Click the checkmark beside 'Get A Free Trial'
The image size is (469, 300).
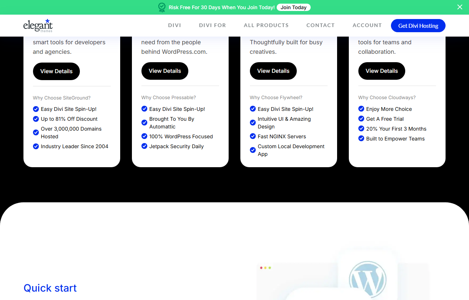pyautogui.click(x=361, y=119)
